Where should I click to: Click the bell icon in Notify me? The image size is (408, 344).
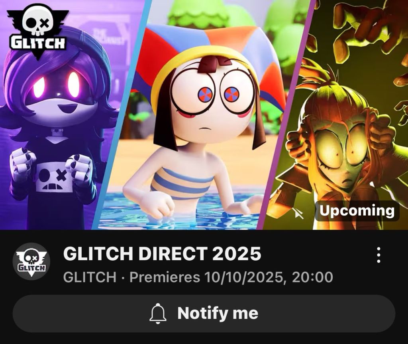tap(158, 313)
